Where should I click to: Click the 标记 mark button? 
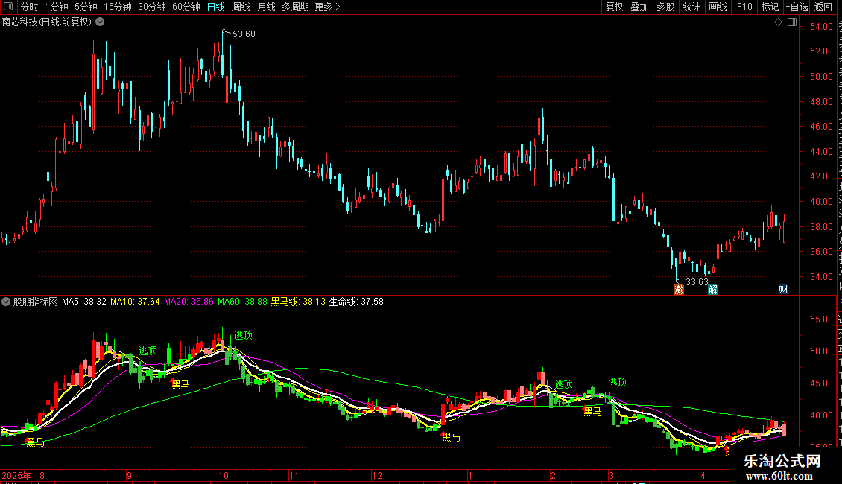coord(770,7)
